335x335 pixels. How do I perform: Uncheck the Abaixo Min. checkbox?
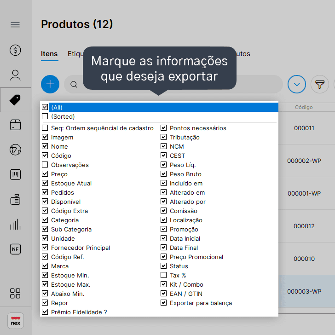coord(45,293)
